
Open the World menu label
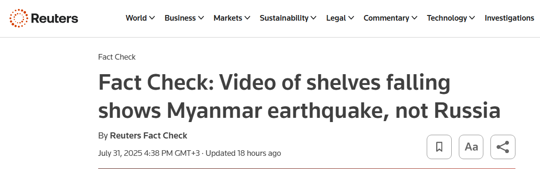pos(136,18)
